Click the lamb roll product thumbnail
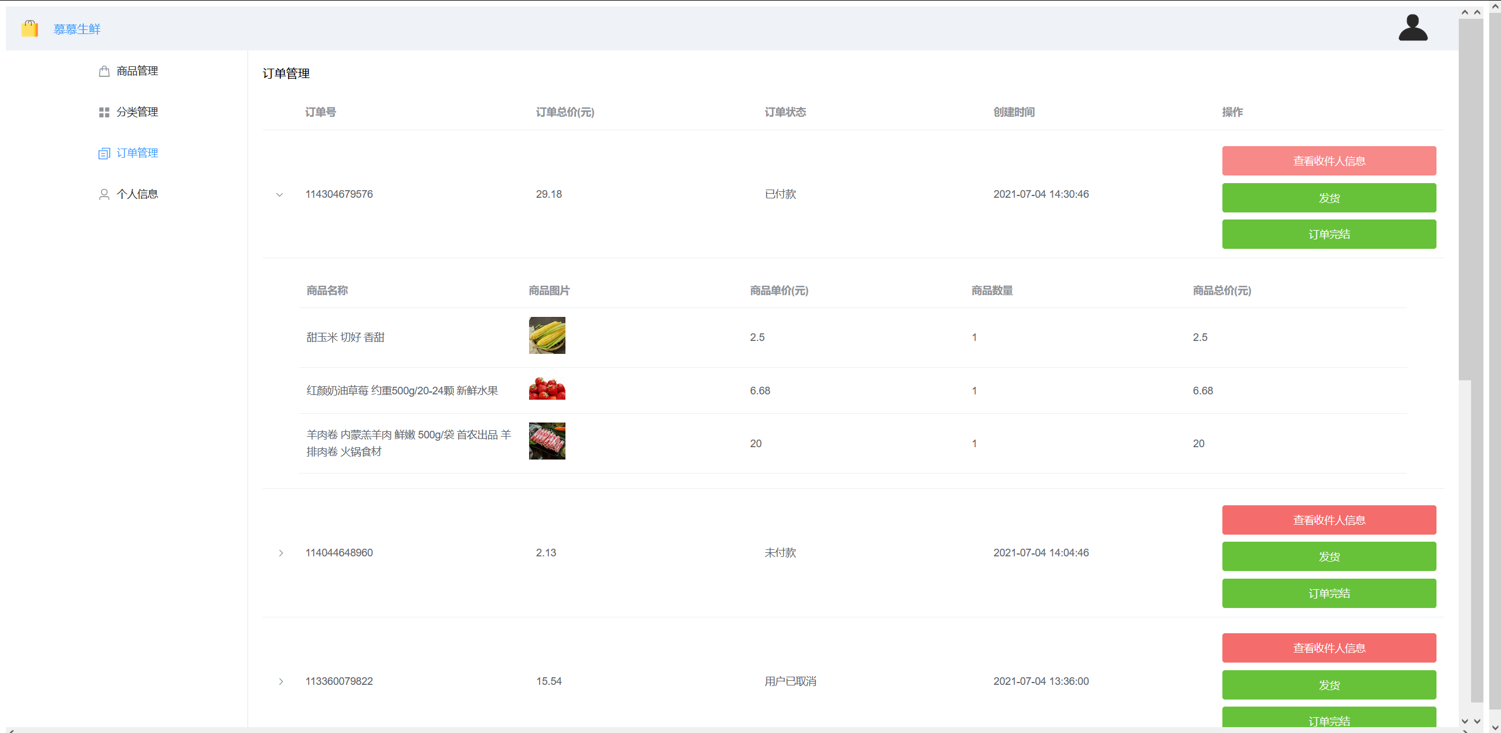Image resolution: width=1501 pixels, height=733 pixels. 547,441
